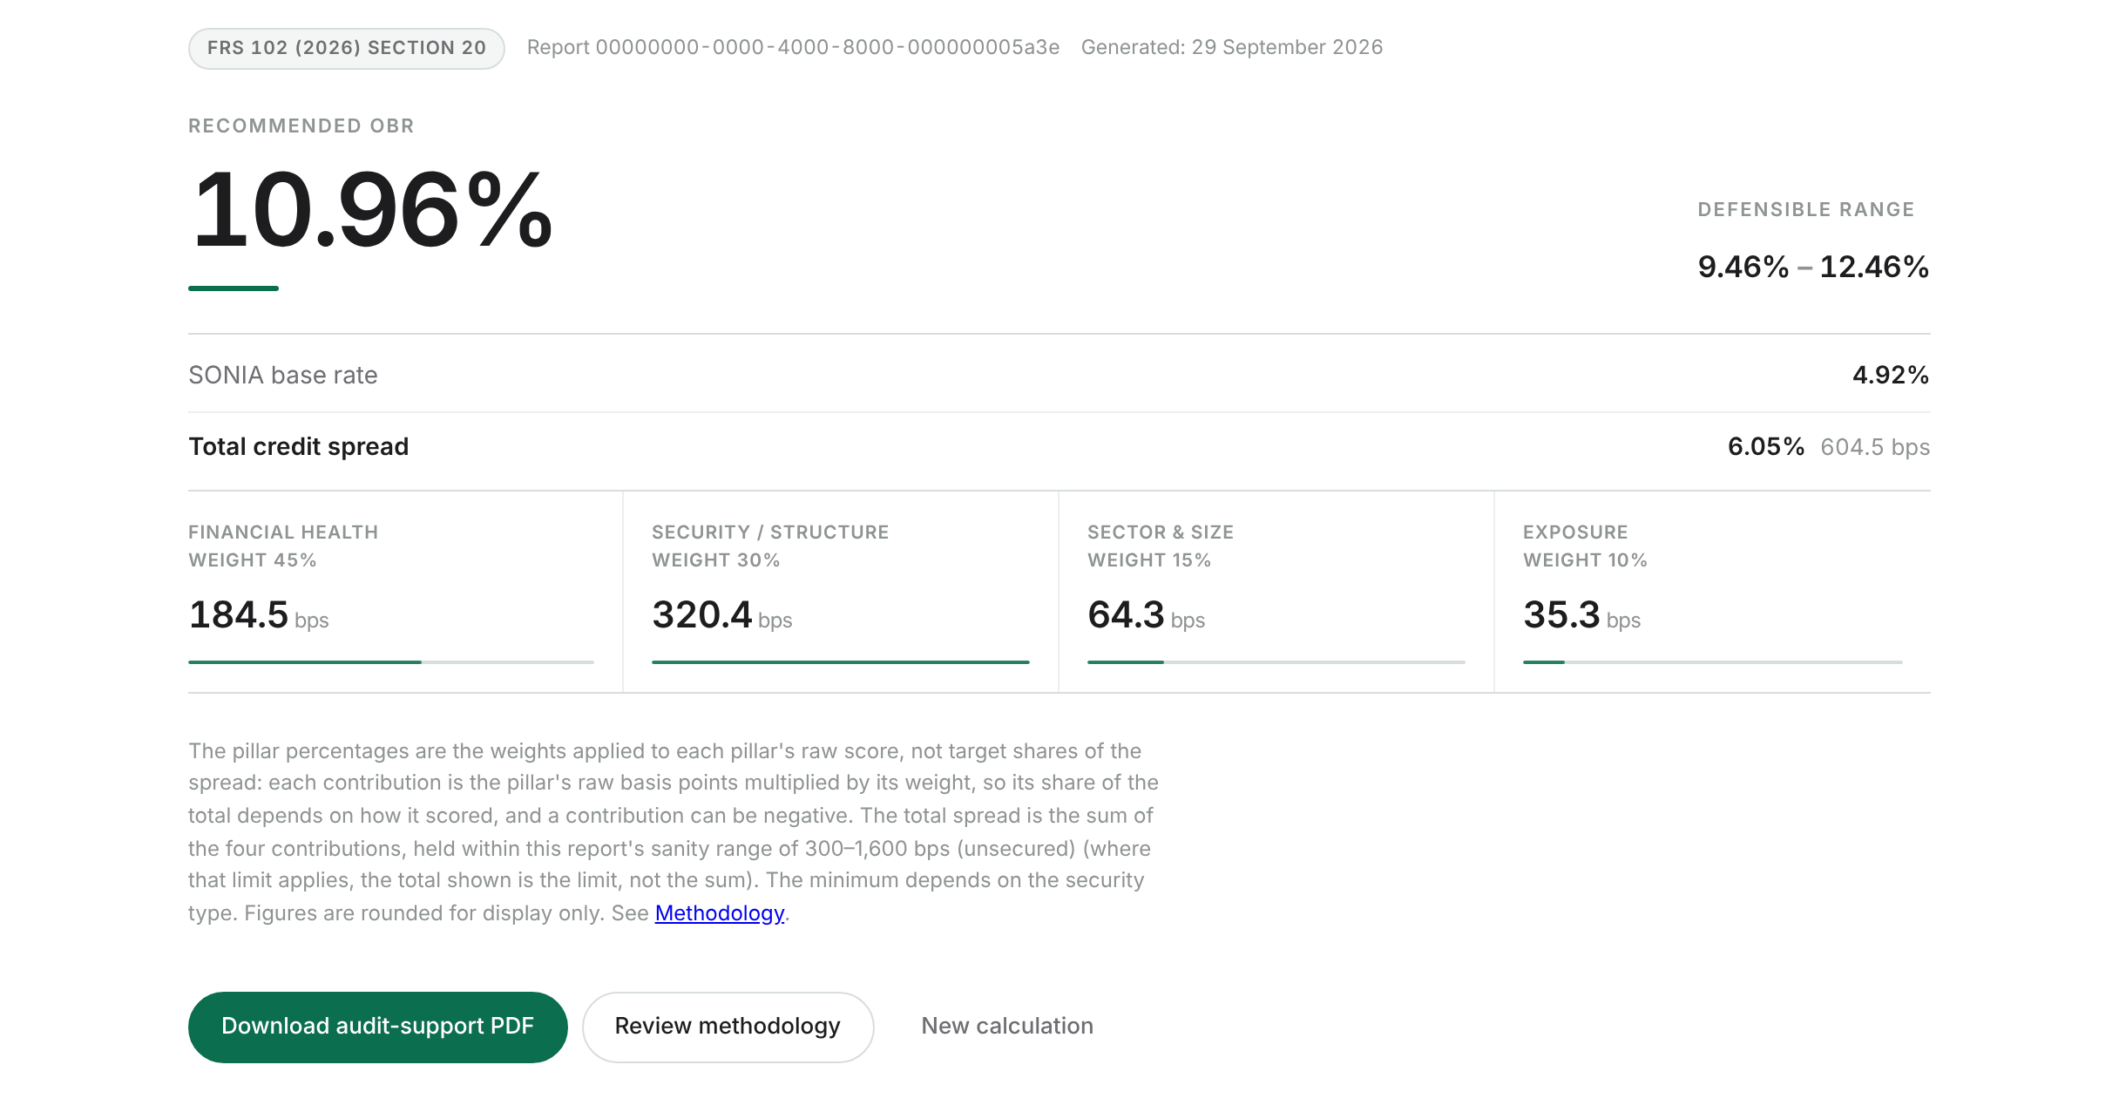Click the Sector & Size 64.3 bps figure
Viewport: 2119px width, 1119px height.
pyautogui.click(x=1147, y=615)
